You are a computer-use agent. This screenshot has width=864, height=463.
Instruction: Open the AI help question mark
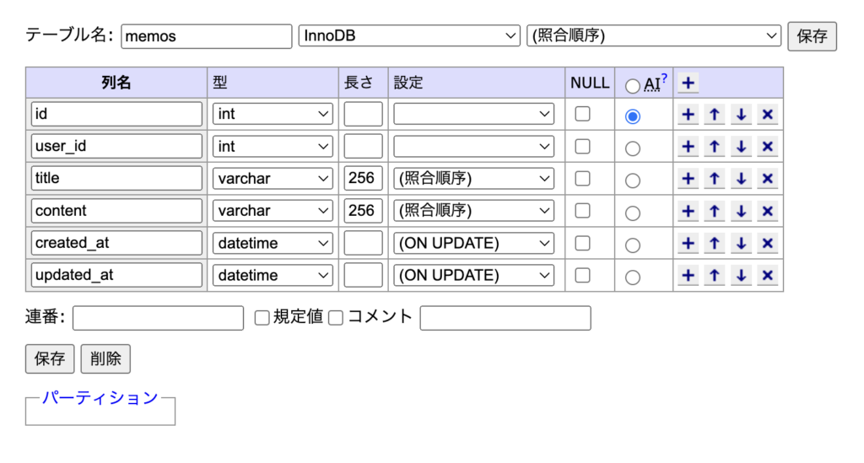664,78
